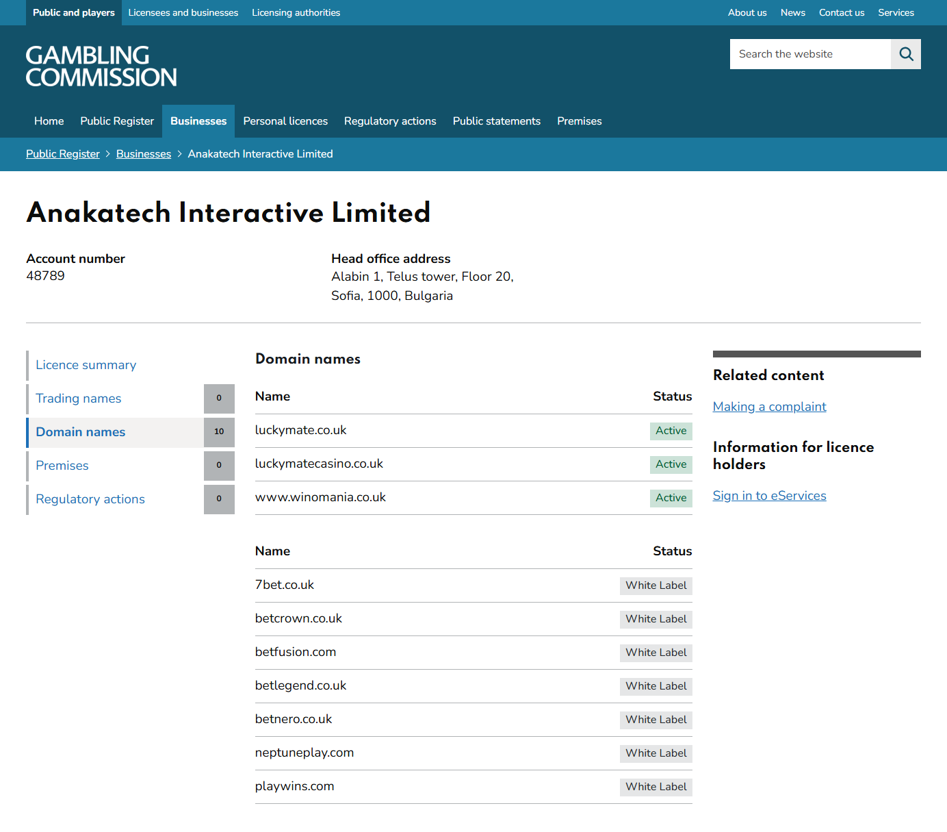Select the betlegend.co.uk domain text
The width and height of the screenshot is (947, 832).
[x=301, y=685]
